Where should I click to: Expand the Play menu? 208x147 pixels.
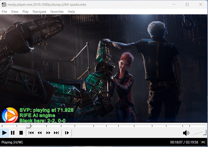pos(26,12)
